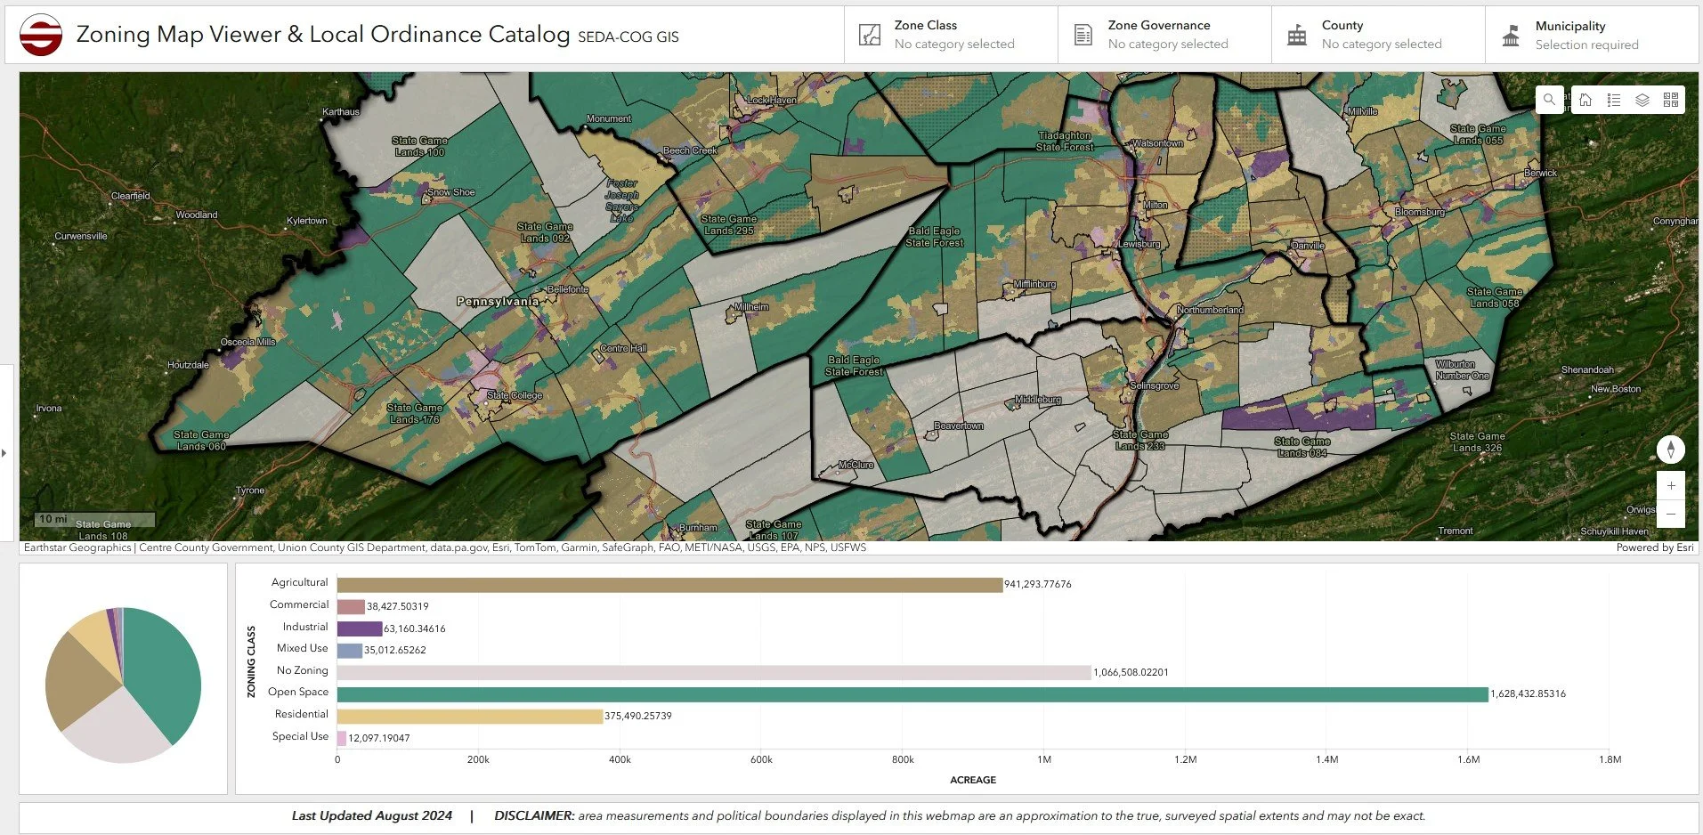Open the Municipality selection selector
This screenshot has width=1703, height=835.
coord(1592,35)
